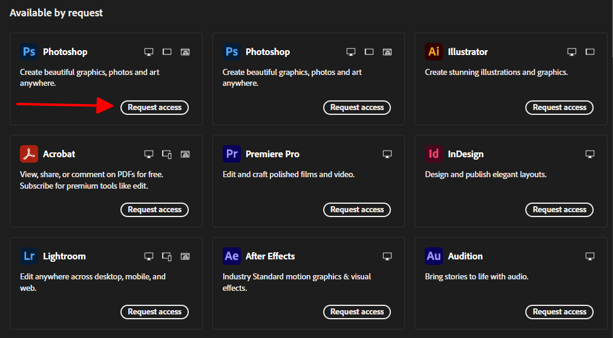Image resolution: width=613 pixels, height=338 pixels.
Task: Request access to Acrobat
Action: pyautogui.click(x=154, y=210)
